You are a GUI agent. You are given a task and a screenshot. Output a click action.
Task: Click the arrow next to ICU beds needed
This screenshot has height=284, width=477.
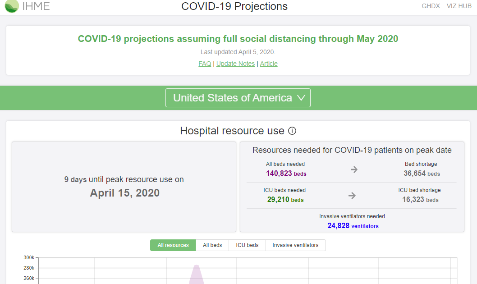click(x=352, y=196)
